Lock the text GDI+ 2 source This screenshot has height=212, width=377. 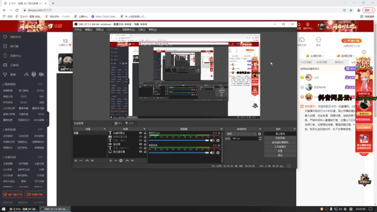[145, 148]
